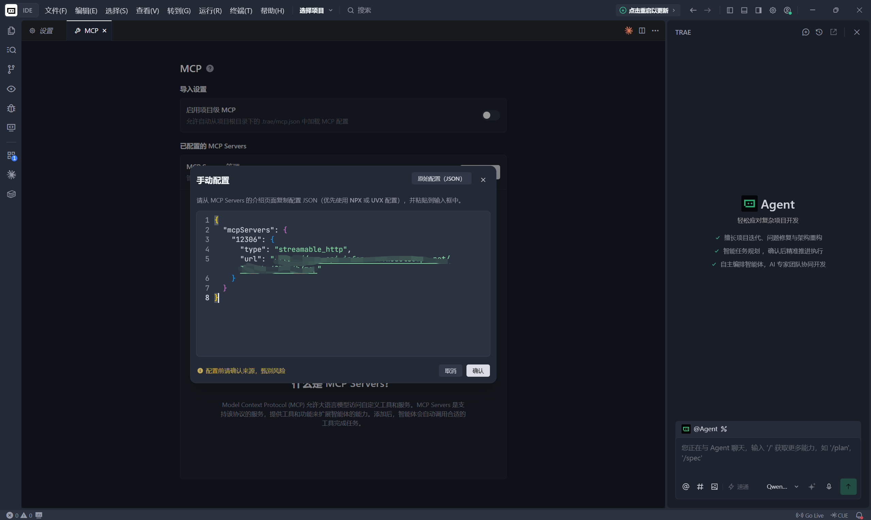Screen dimensions: 871x520
Task: Open the Search panel in activity bar
Action: (x=11, y=50)
